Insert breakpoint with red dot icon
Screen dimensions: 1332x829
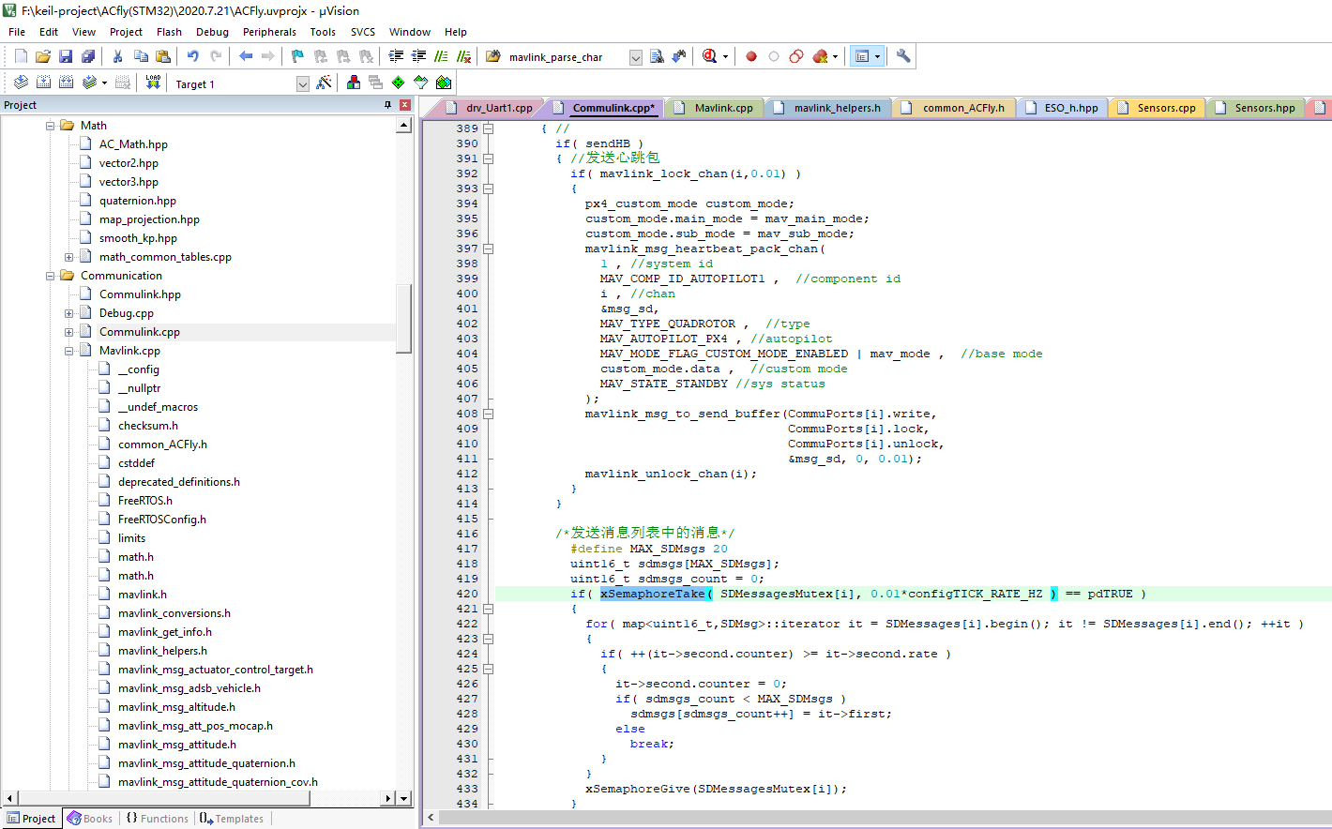coord(751,56)
